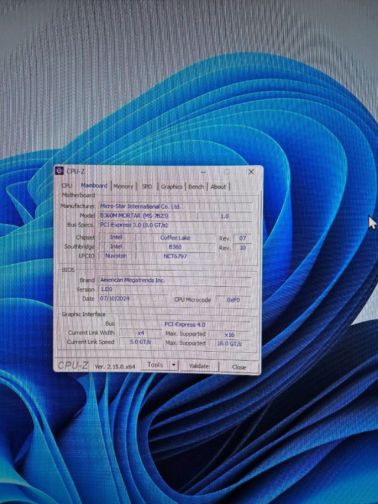
Task: Open the SPD tab
Action: tap(147, 186)
